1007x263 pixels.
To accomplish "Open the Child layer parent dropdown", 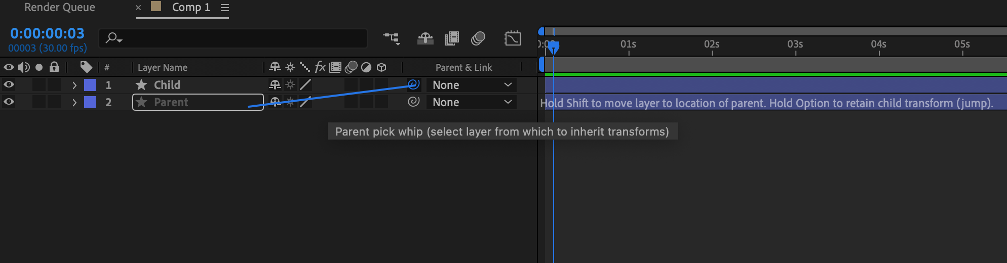I will 472,85.
